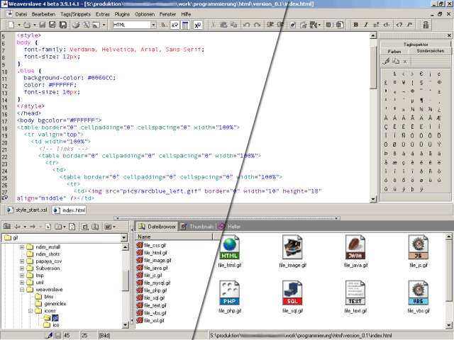The height and width of the screenshot is (340, 454).
Task: Select the Dateibrowser tab
Action: [157, 227]
